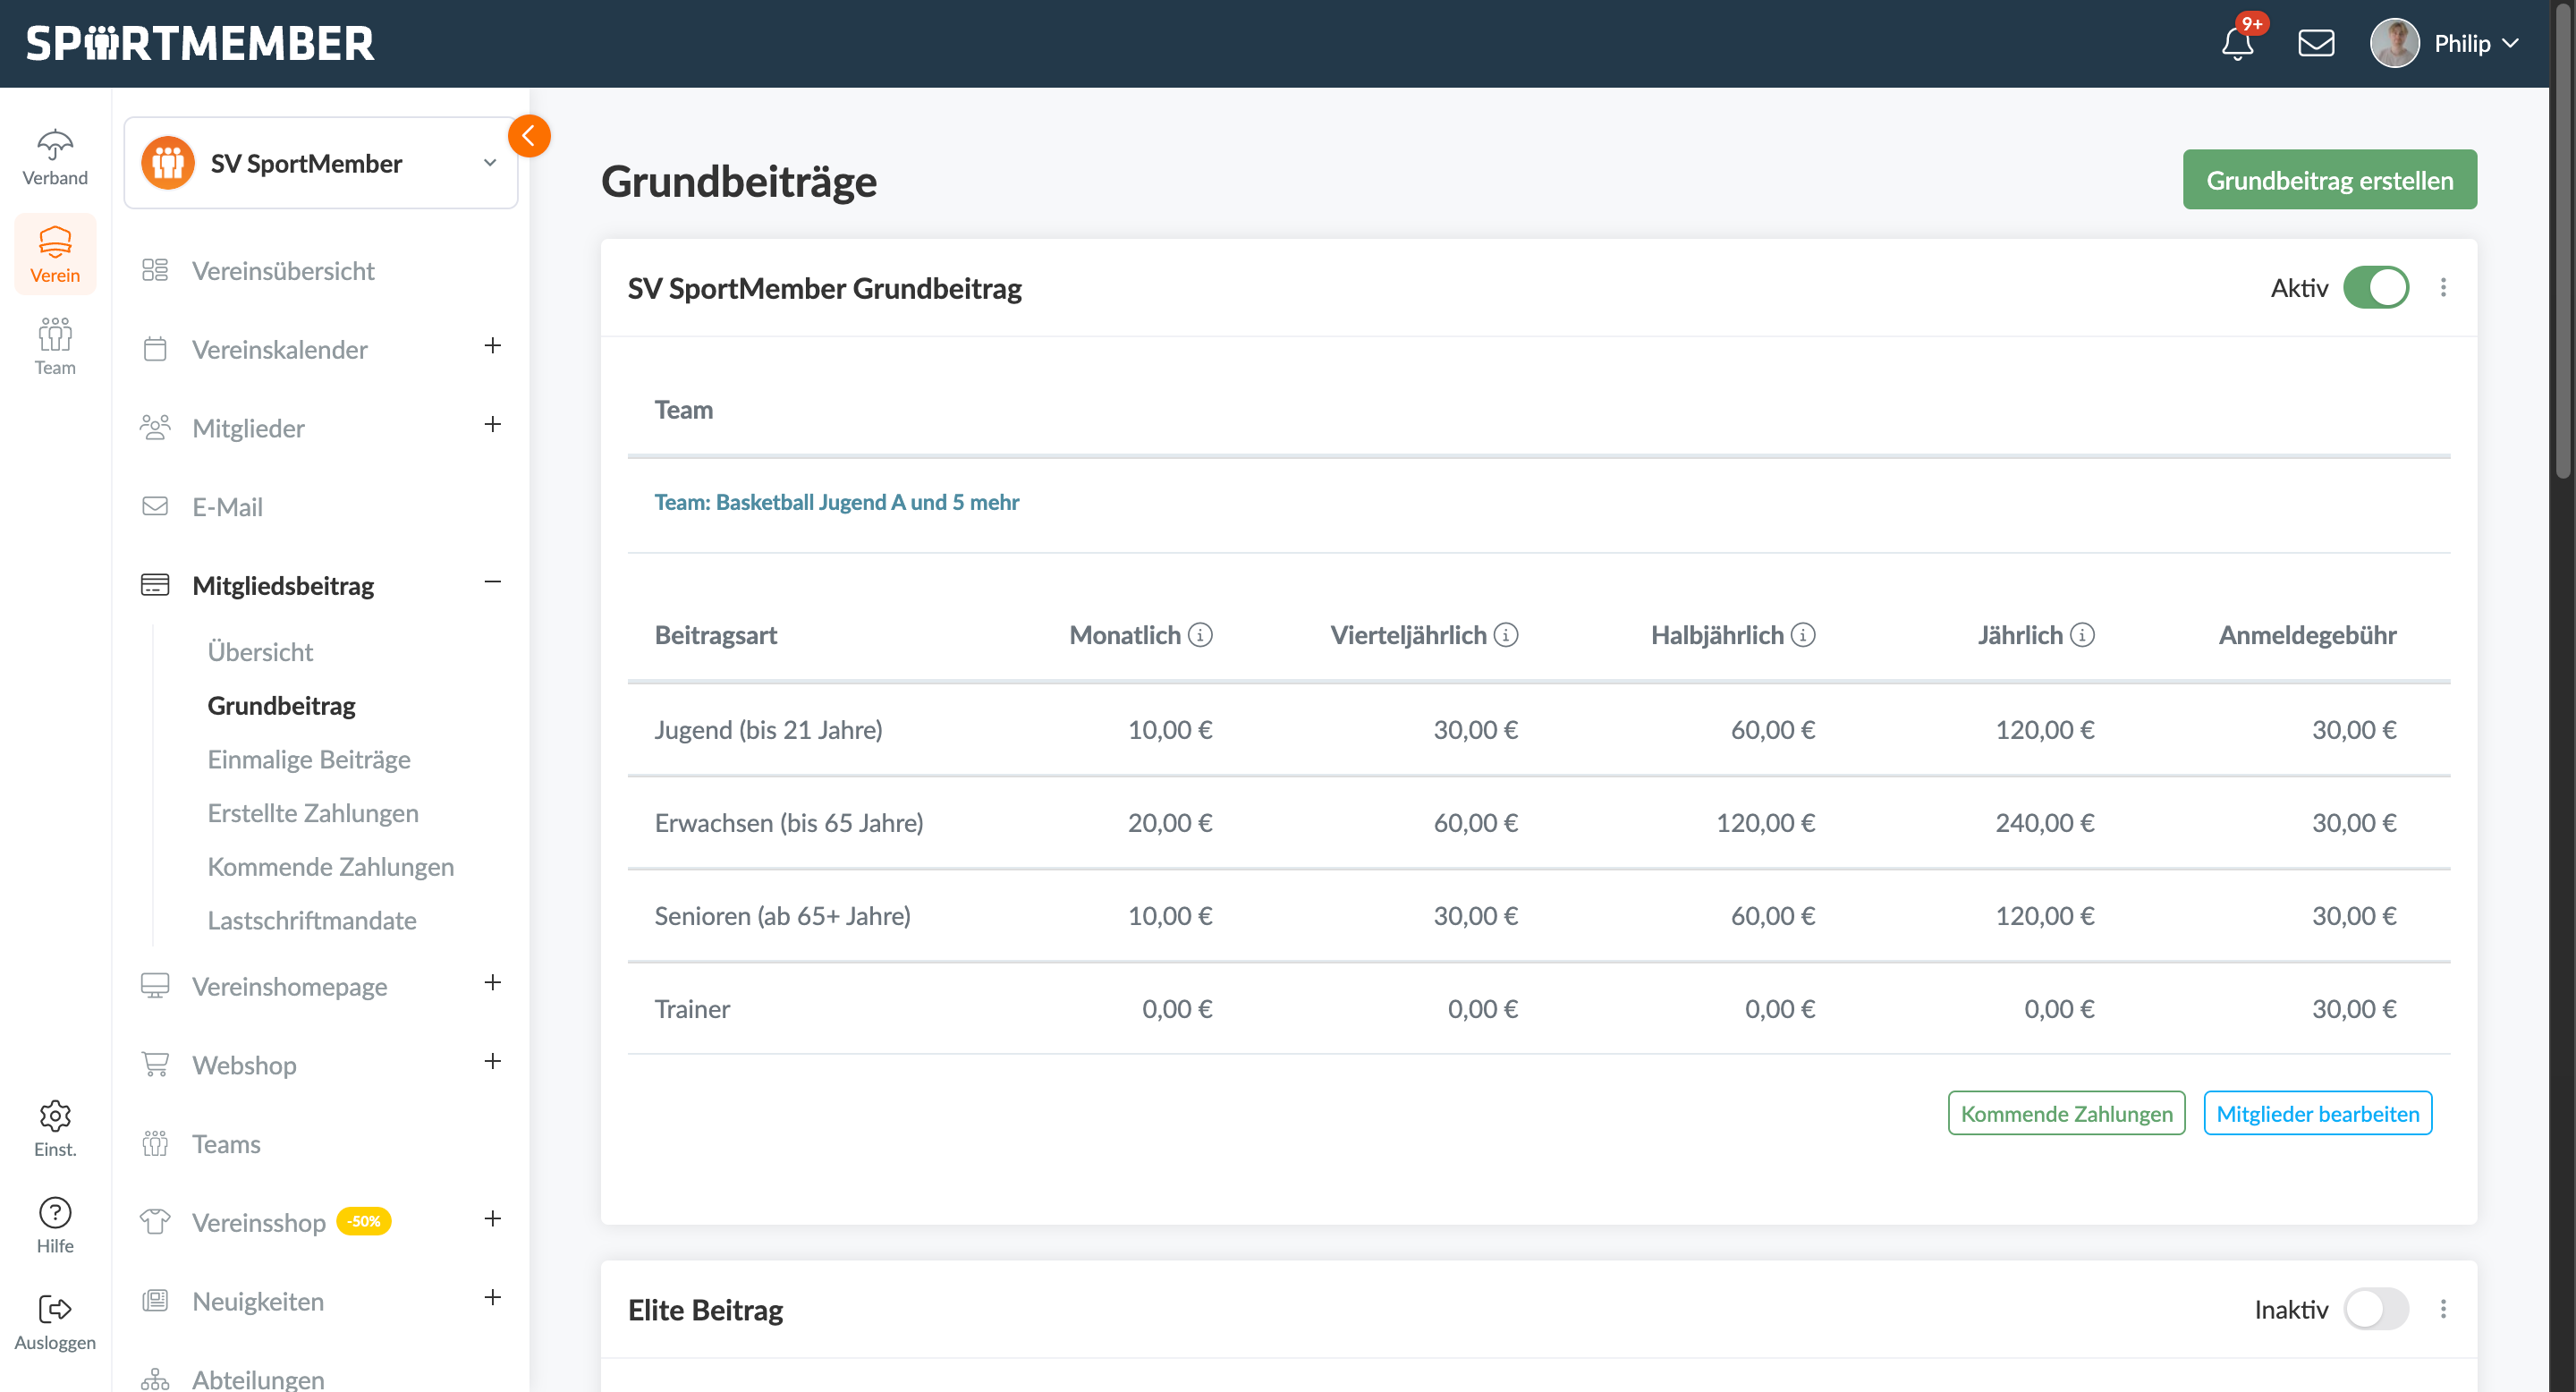Open the SV SportMember club dropdown
The width and height of the screenshot is (2576, 1392).
click(x=320, y=163)
